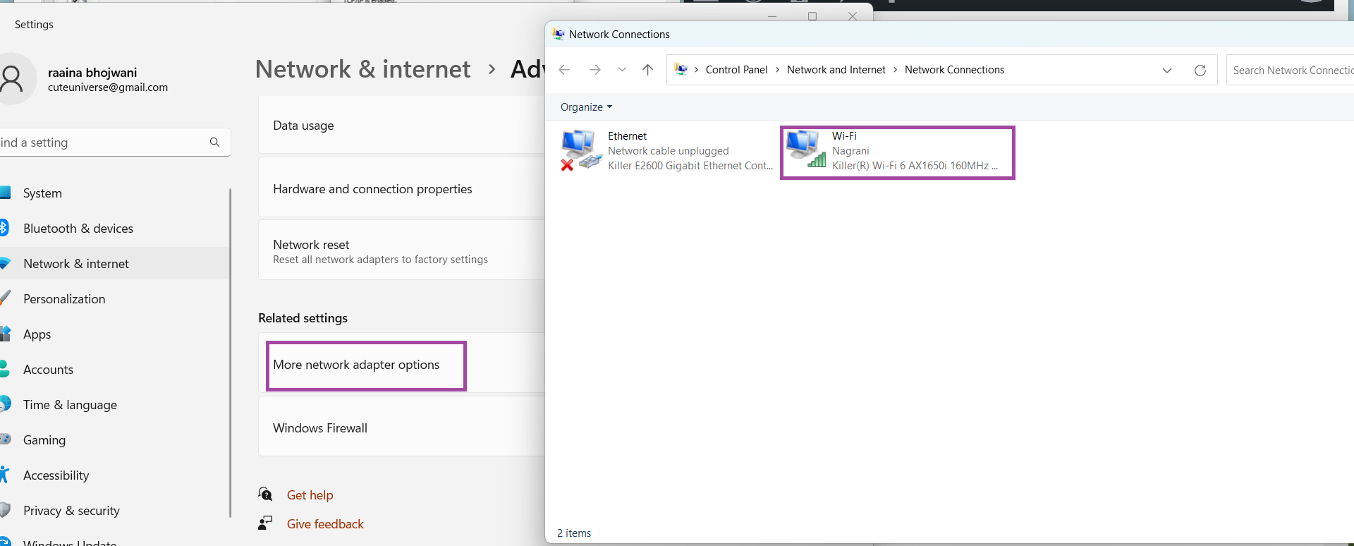This screenshot has width=1354, height=546.
Task: Open Apps settings category
Action: tap(114, 334)
